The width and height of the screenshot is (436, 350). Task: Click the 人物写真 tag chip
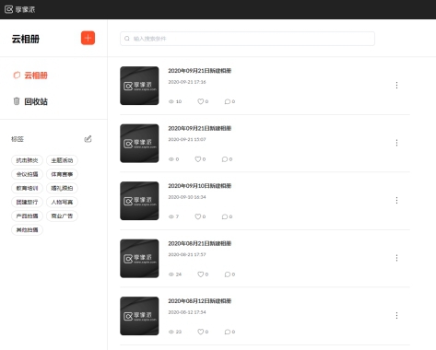point(62,202)
